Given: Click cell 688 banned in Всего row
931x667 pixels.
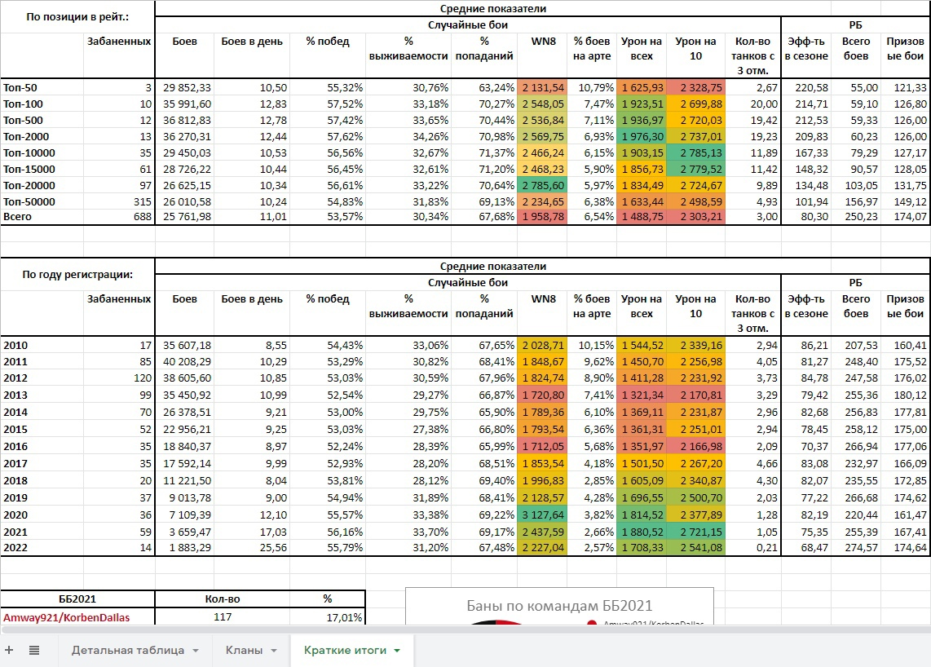Looking at the screenshot, I should click(119, 216).
